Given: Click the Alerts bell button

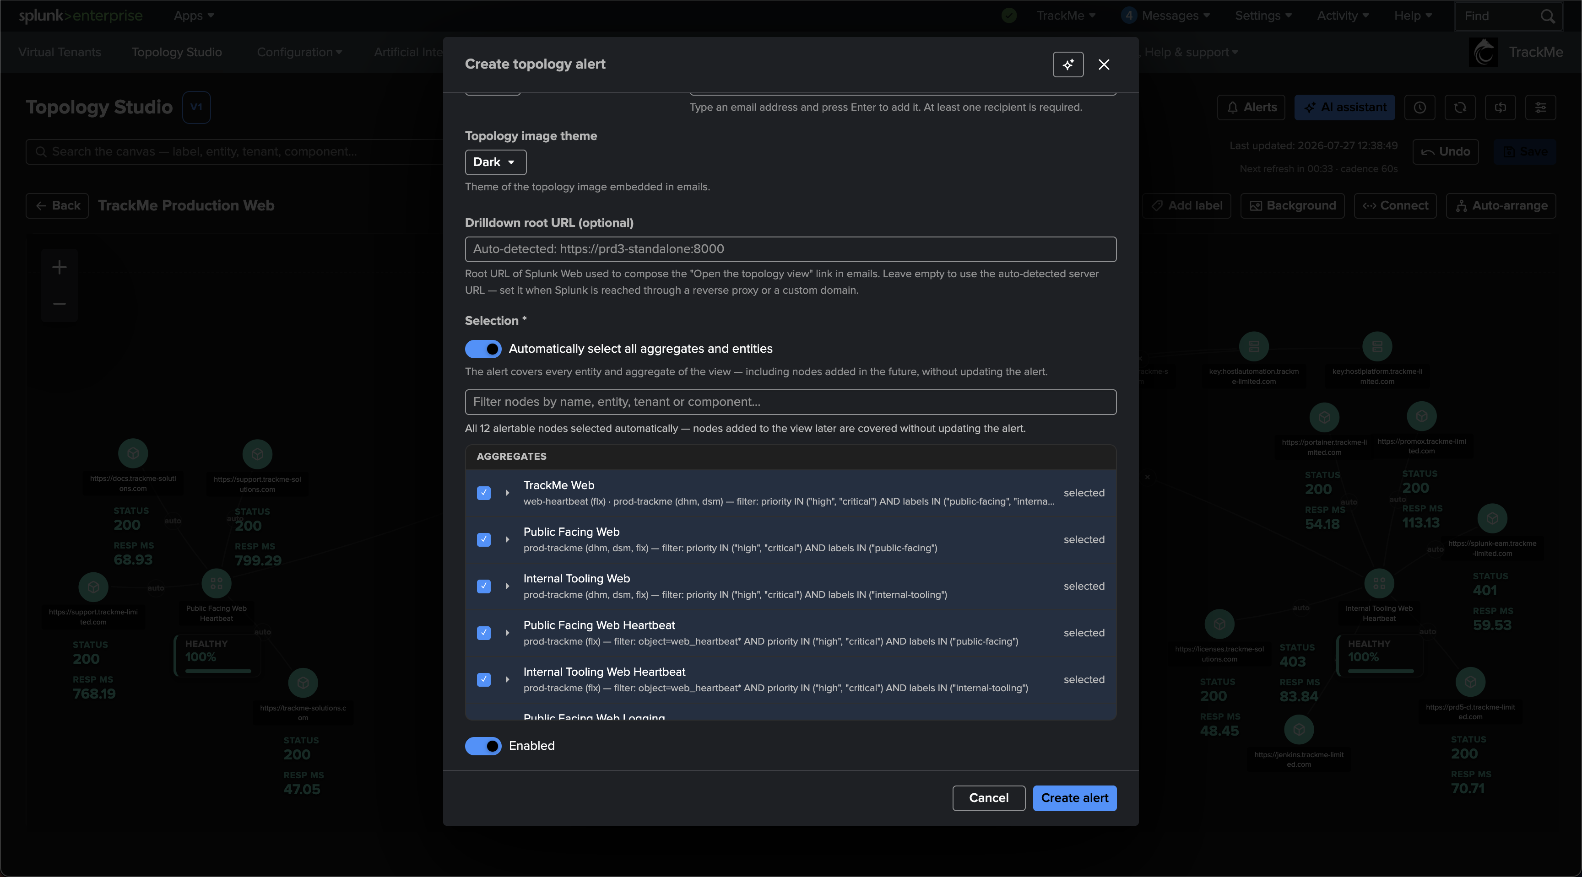Looking at the screenshot, I should point(1251,108).
